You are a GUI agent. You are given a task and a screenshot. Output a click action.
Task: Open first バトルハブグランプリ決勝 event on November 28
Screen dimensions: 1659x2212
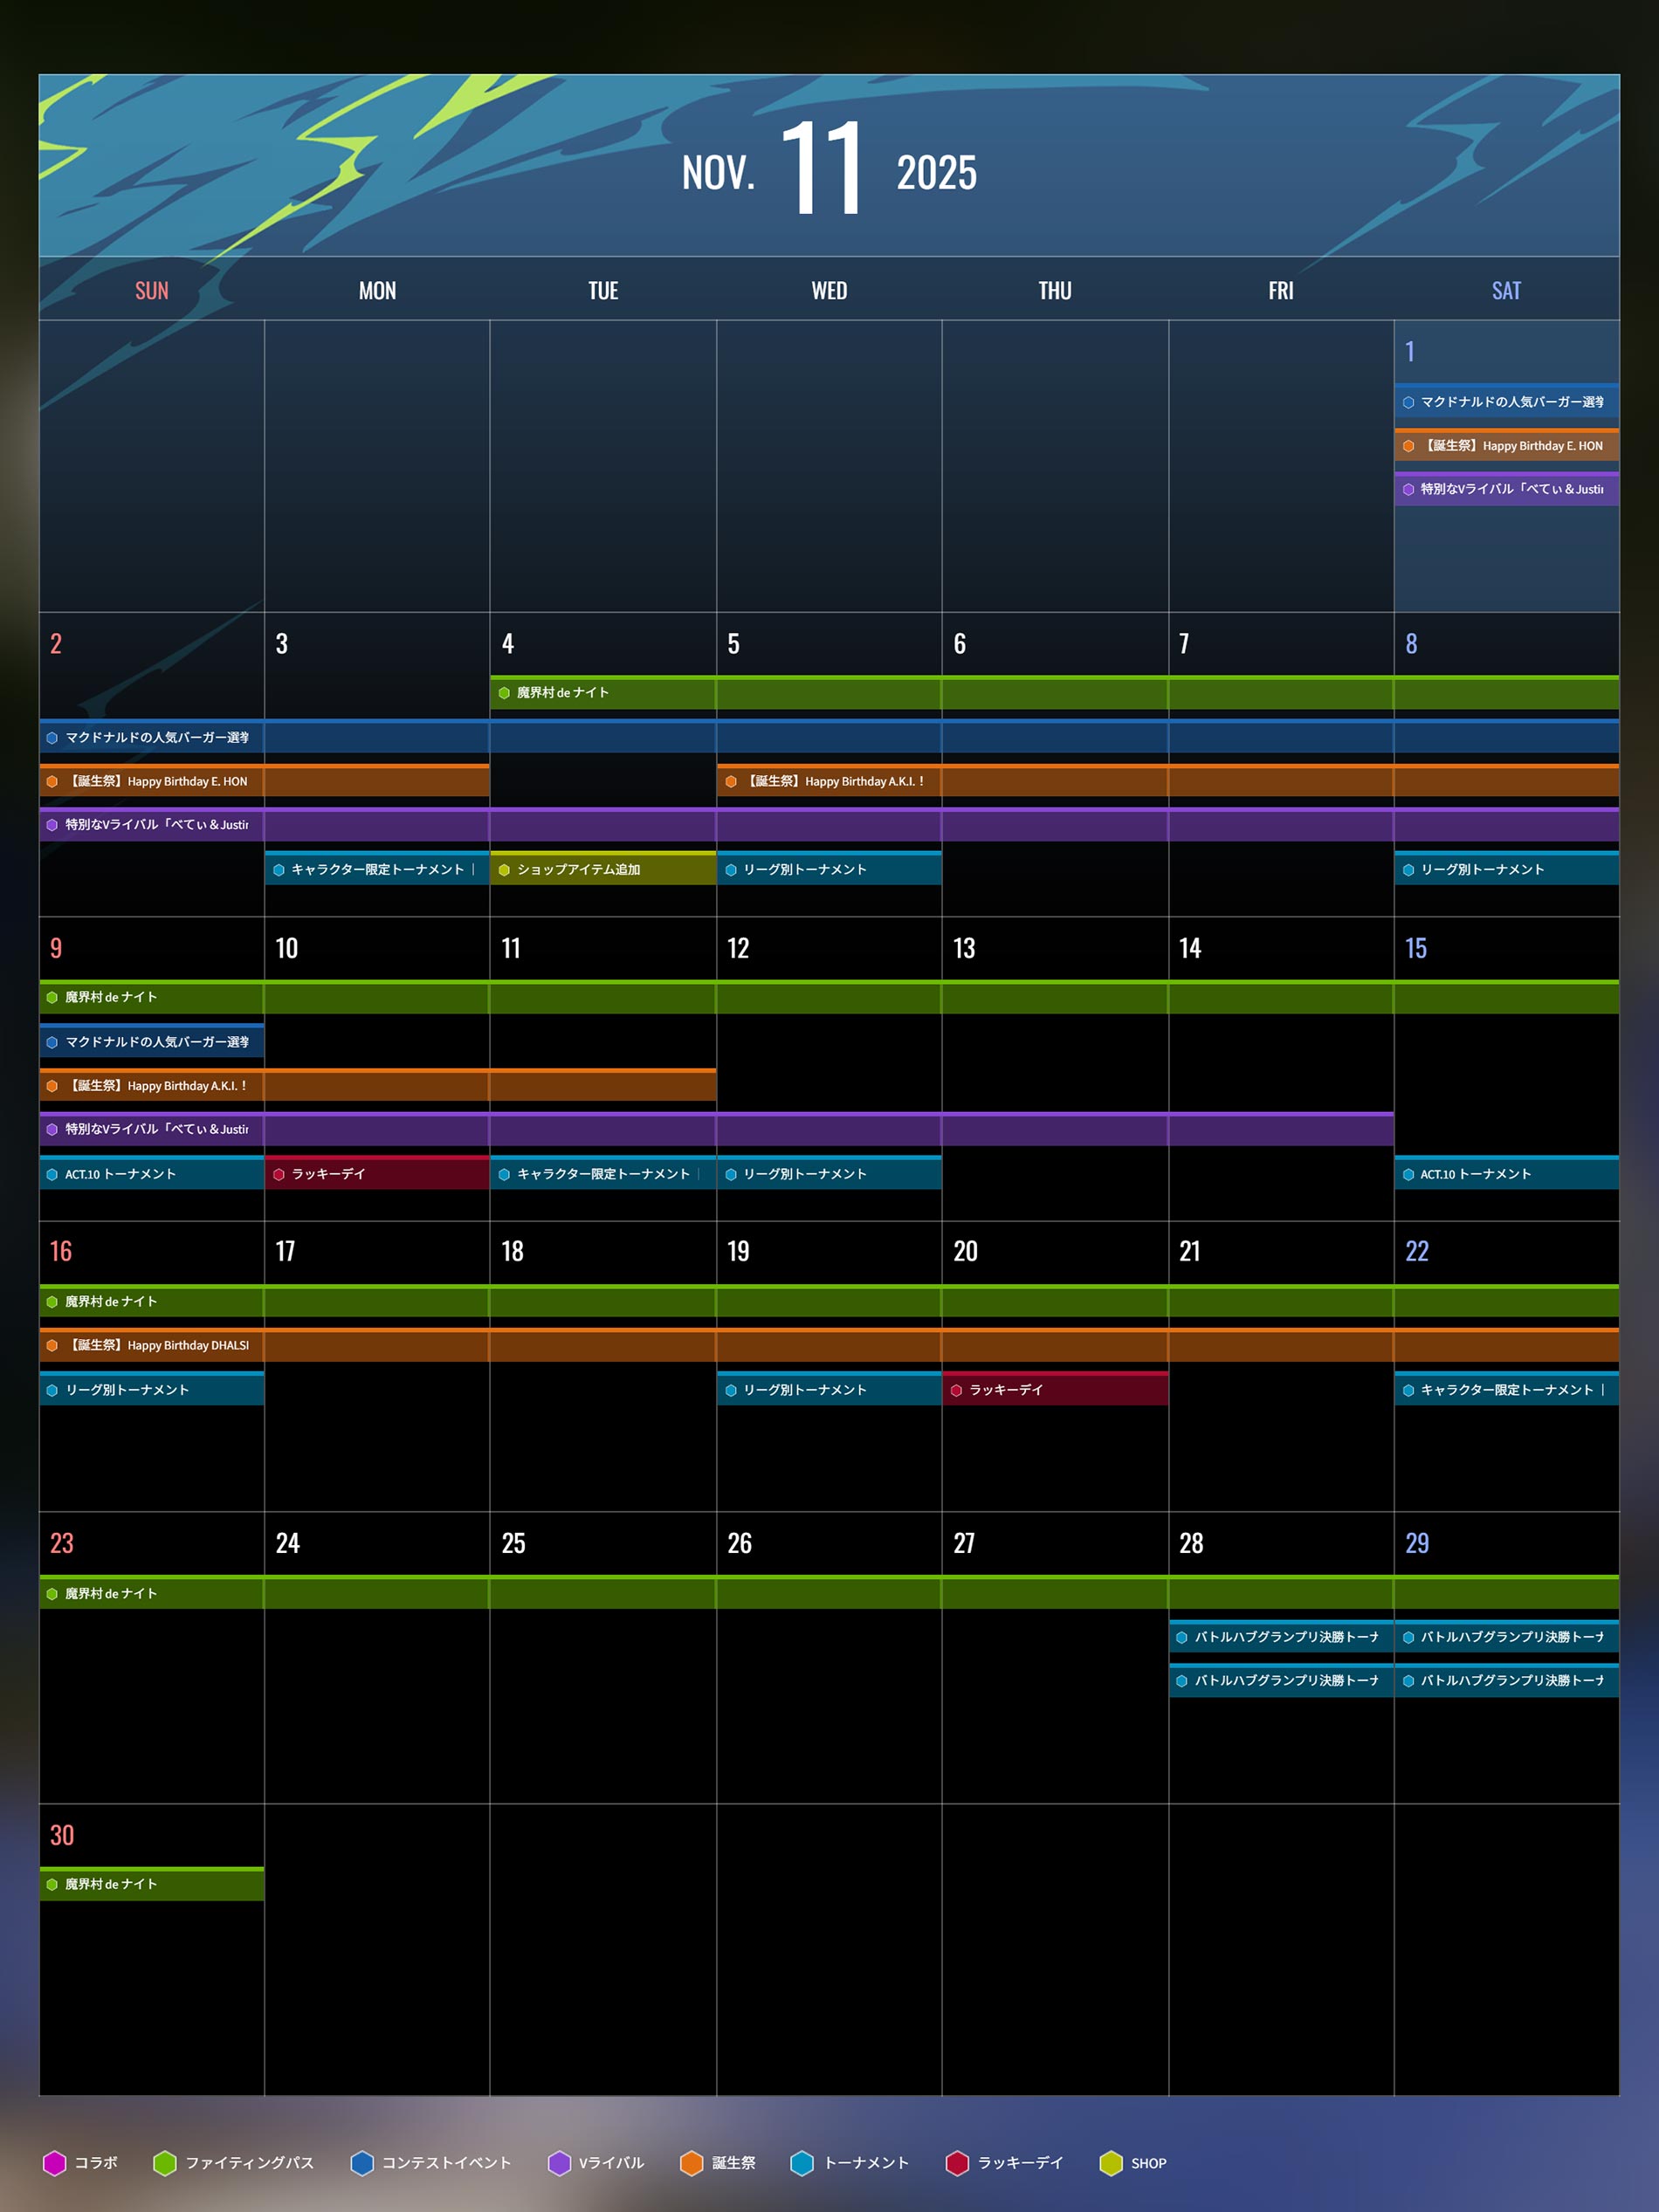tap(1281, 1636)
